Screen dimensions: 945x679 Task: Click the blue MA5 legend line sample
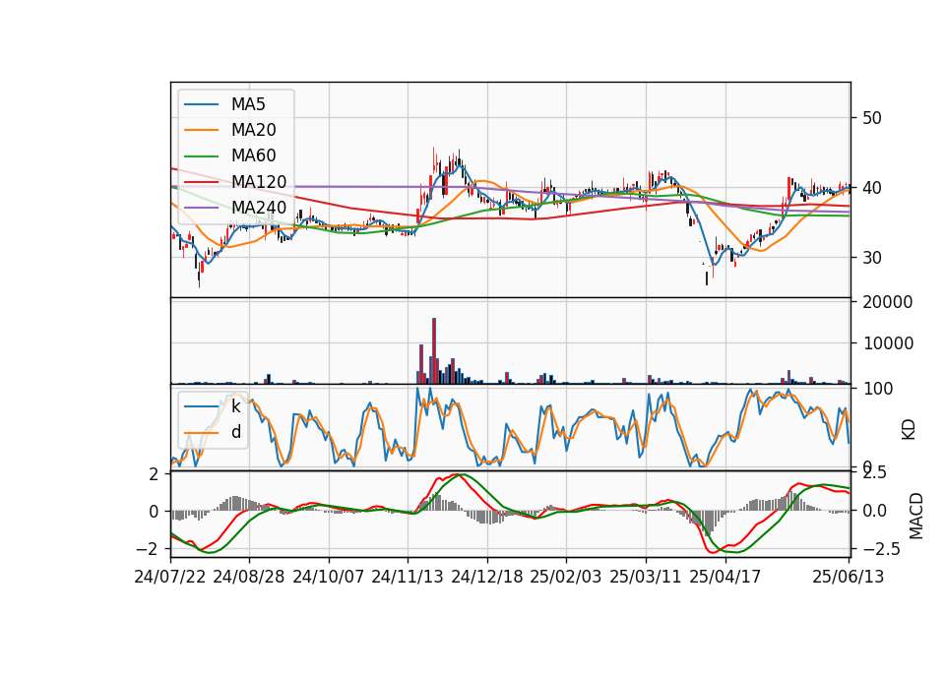201,105
